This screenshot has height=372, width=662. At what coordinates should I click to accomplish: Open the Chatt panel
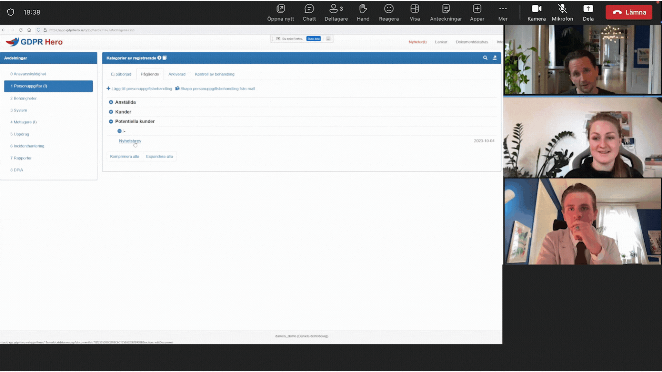coord(309,12)
